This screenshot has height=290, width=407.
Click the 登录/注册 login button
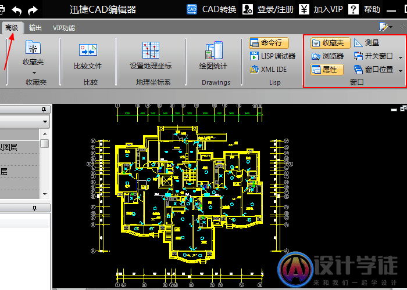pyautogui.click(x=276, y=10)
